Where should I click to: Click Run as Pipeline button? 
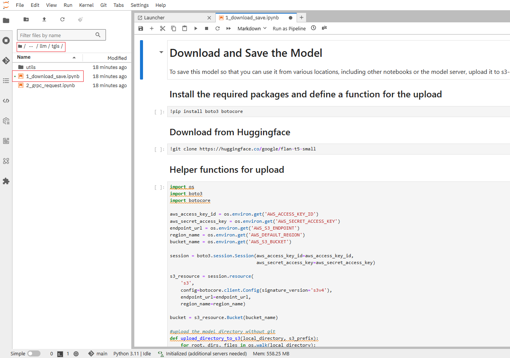tap(289, 28)
